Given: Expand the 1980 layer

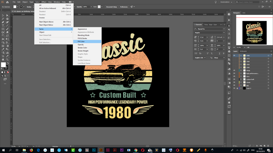Looking at the screenshot, I should (241, 56).
